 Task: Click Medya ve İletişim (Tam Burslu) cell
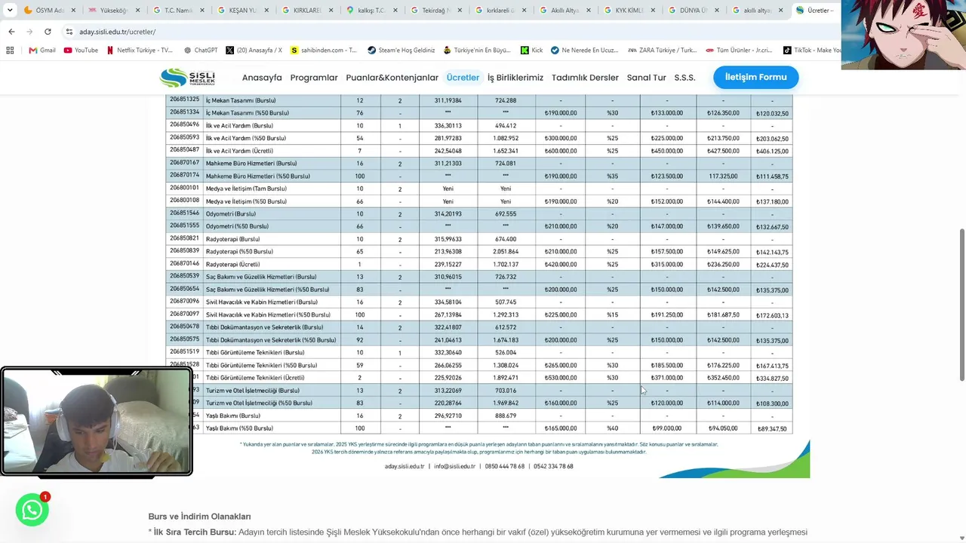click(x=246, y=189)
